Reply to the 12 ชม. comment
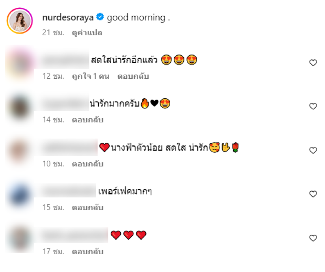The image size is (325, 272). 133,76
